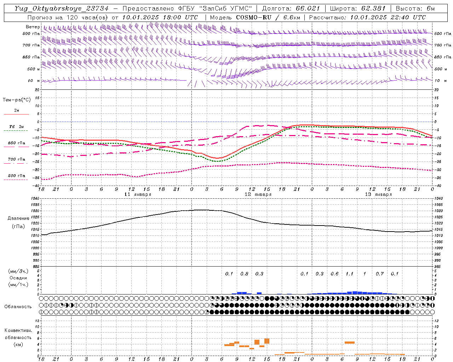Click "850 гПа" entry in temperature legend
Screen dimensions: 453x362
pos(16,143)
